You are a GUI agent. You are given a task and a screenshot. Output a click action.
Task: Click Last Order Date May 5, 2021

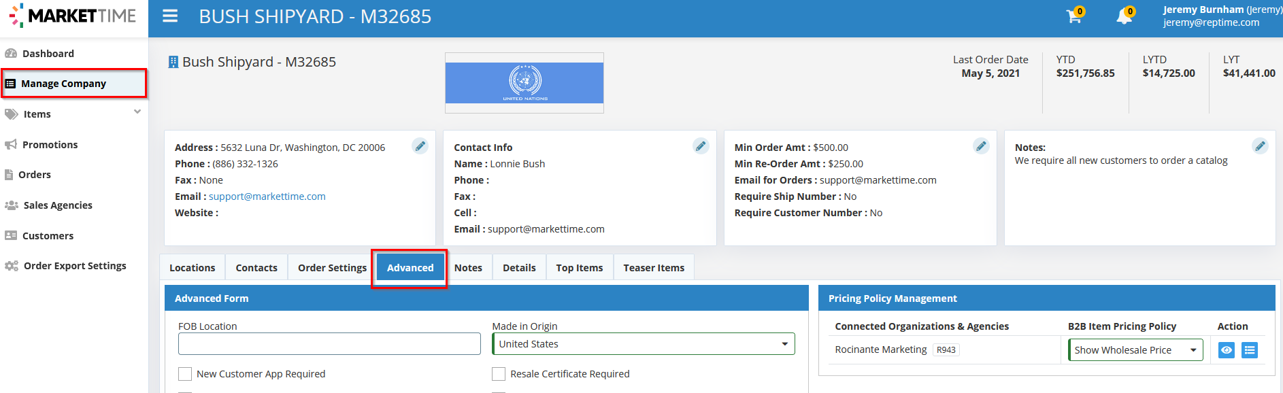pos(990,67)
